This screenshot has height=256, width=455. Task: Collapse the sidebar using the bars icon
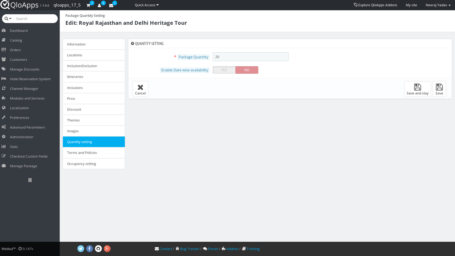click(x=30, y=180)
